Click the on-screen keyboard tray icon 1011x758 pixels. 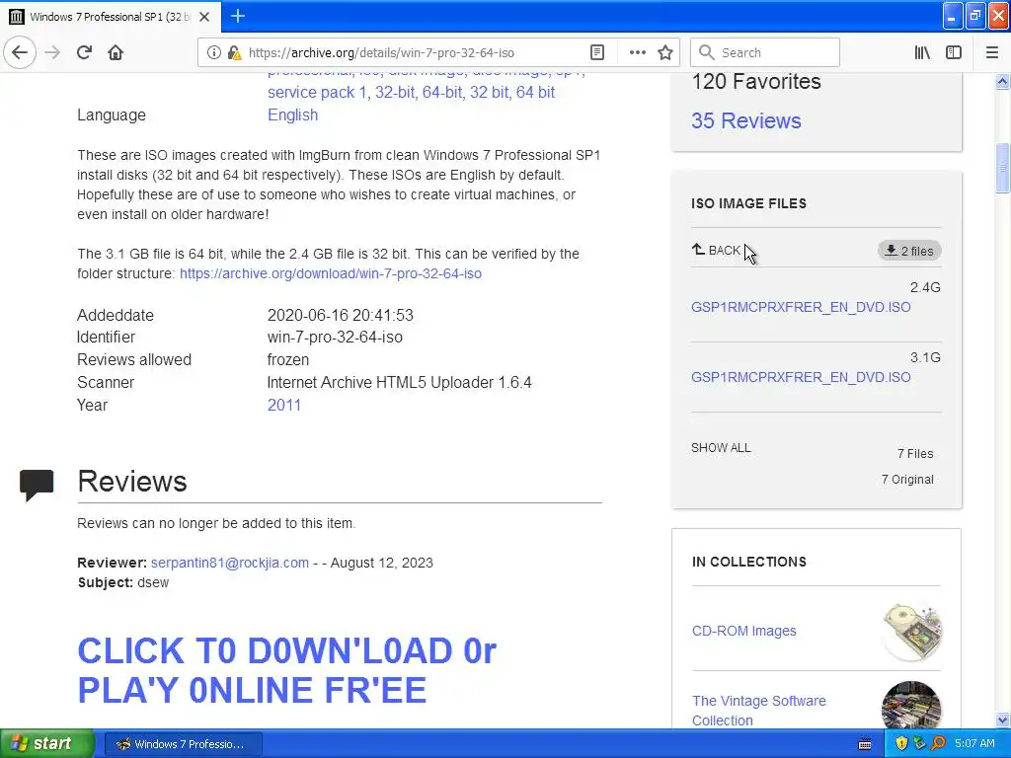coord(865,744)
